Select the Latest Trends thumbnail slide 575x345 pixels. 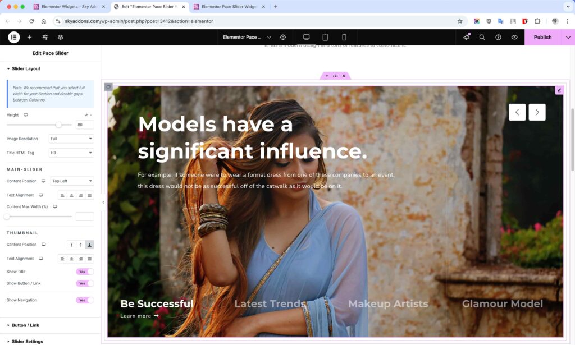[x=270, y=304]
